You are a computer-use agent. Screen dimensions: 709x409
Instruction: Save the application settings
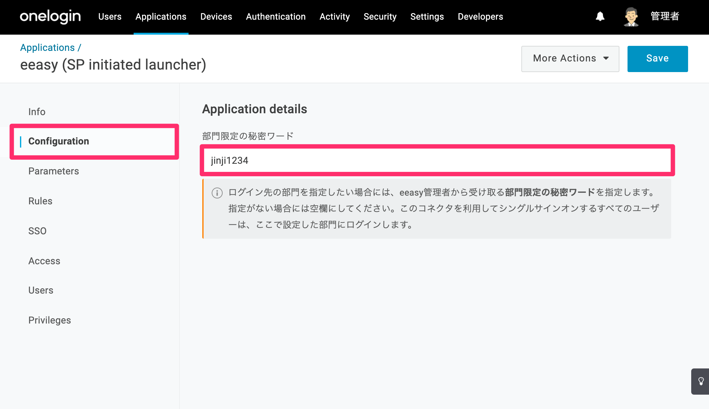point(657,59)
